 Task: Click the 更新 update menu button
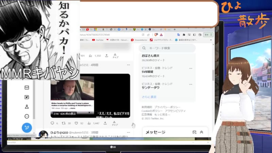click(208, 35)
